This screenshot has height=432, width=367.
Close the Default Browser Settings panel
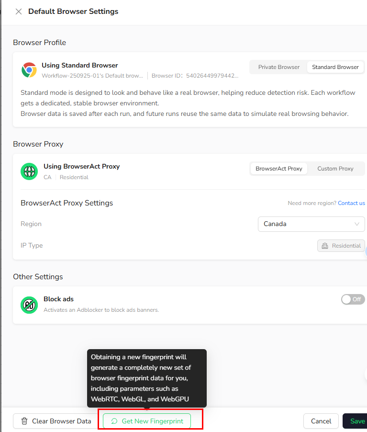point(19,11)
